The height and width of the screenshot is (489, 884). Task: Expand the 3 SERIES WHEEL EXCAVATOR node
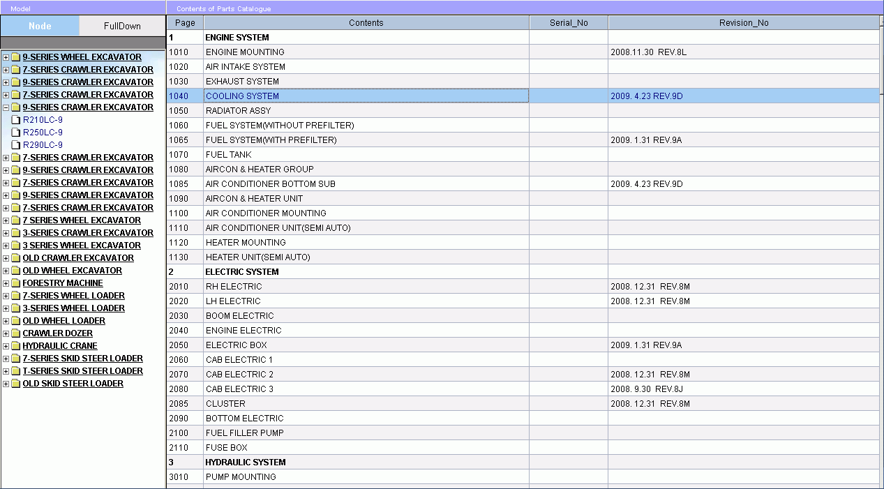click(6, 246)
